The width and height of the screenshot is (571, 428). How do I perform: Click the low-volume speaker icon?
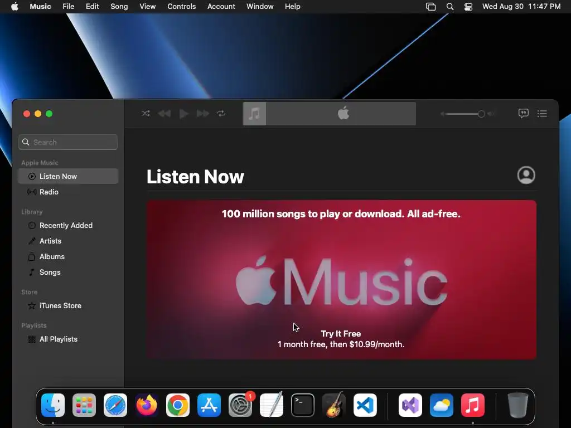click(x=442, y=114)
